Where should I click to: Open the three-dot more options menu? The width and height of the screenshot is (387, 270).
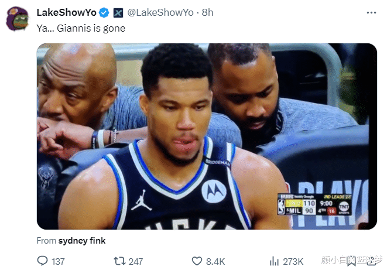tap(371, 12)
